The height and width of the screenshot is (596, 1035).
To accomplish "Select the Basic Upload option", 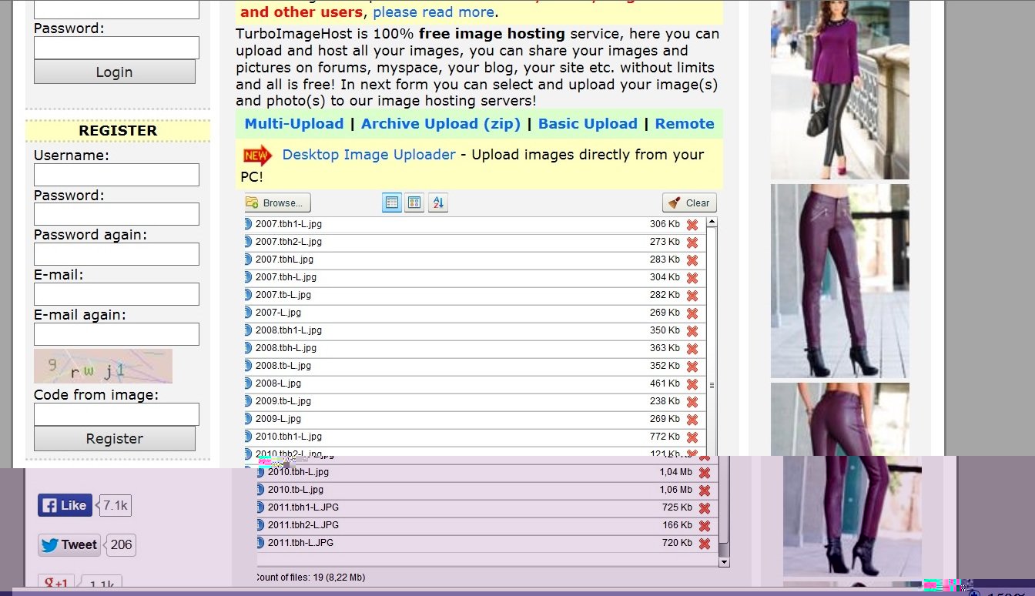I will tap(588, 124).
